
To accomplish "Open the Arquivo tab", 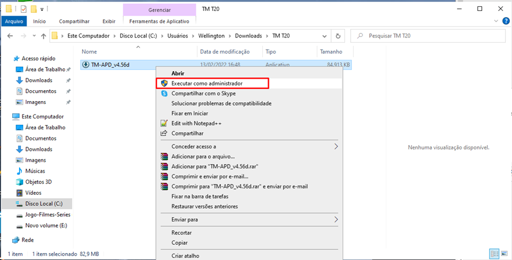I will pos(14,21).
